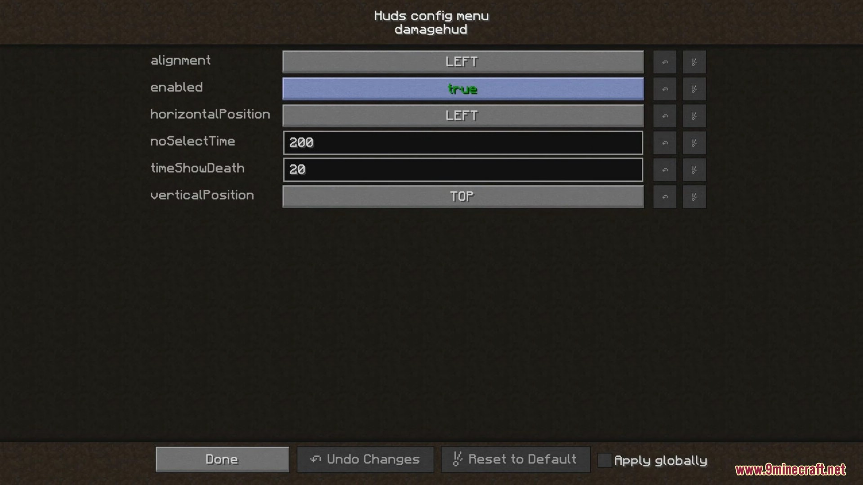Image resolution: width=863 pixels, height=485 pixels.
Task: Select verticalPosition TOP dropdown option
Action: pos(462,196)
